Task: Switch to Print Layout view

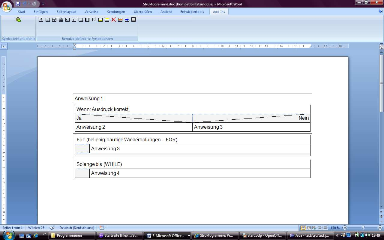Action: point(303,228)
